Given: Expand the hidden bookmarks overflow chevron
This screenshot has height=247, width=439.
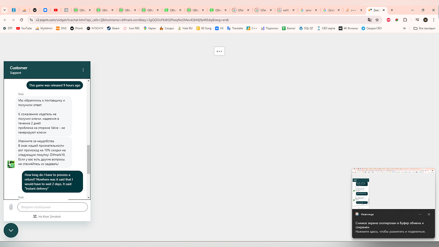Looking at the screenshot, I should point(404,28).
